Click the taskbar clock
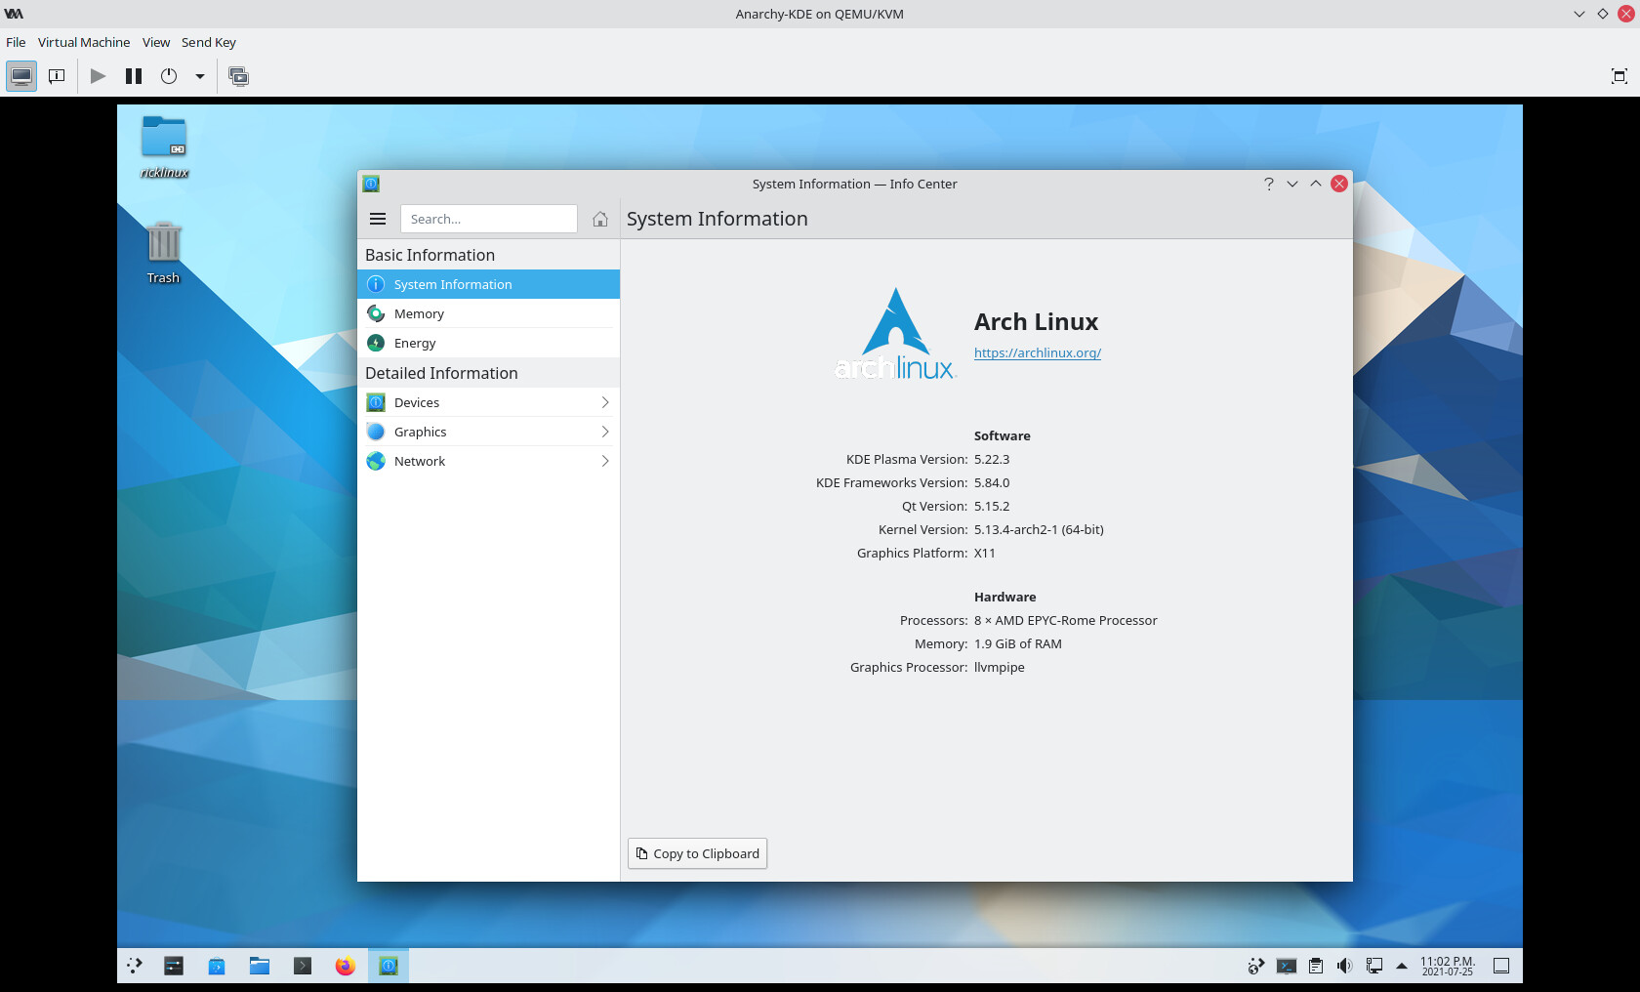The image size is (1640, 992). [1448, 966]
